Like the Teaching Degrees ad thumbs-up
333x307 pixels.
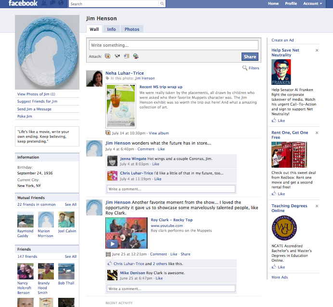pos(274,267)
